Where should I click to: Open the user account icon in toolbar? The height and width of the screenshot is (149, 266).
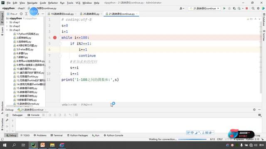(x=182, y=8)
